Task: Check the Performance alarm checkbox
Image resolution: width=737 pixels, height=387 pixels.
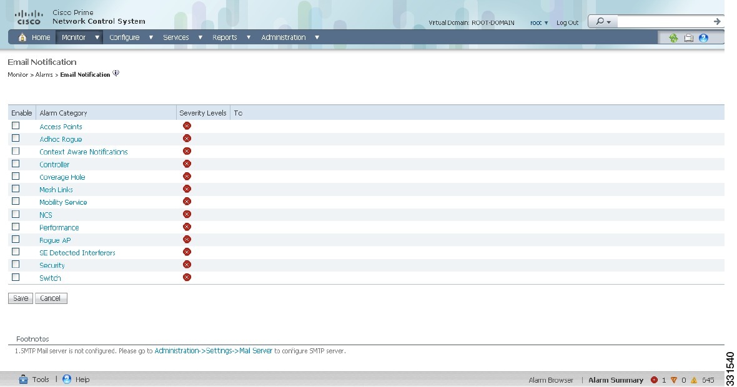Action: 16,227
